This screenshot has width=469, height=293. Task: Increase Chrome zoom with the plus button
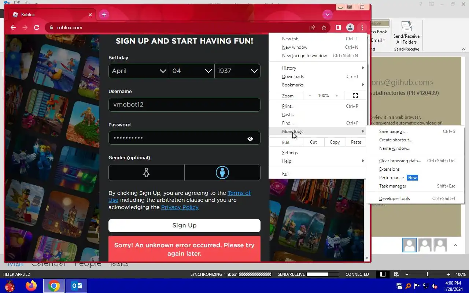tap(337, 96)
